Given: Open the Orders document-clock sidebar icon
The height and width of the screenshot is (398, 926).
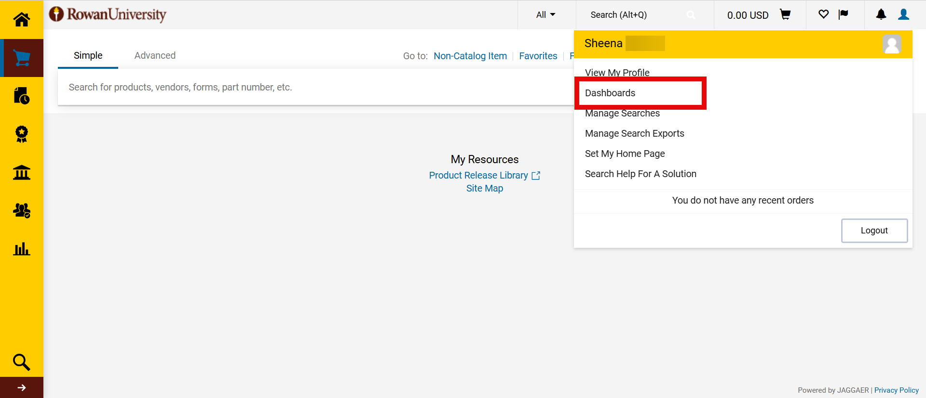Looking at the screenshot, I should point(21,96).
